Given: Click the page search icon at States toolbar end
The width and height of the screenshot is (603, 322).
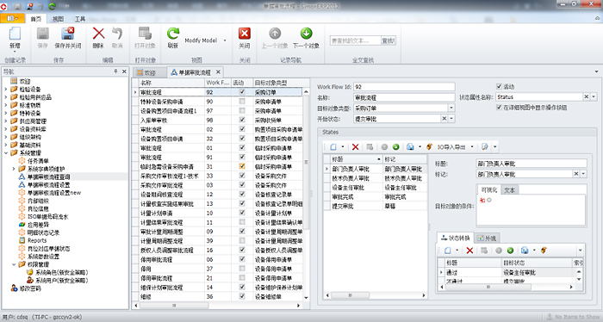Looking at the screenshot, I should pos(484,146).
